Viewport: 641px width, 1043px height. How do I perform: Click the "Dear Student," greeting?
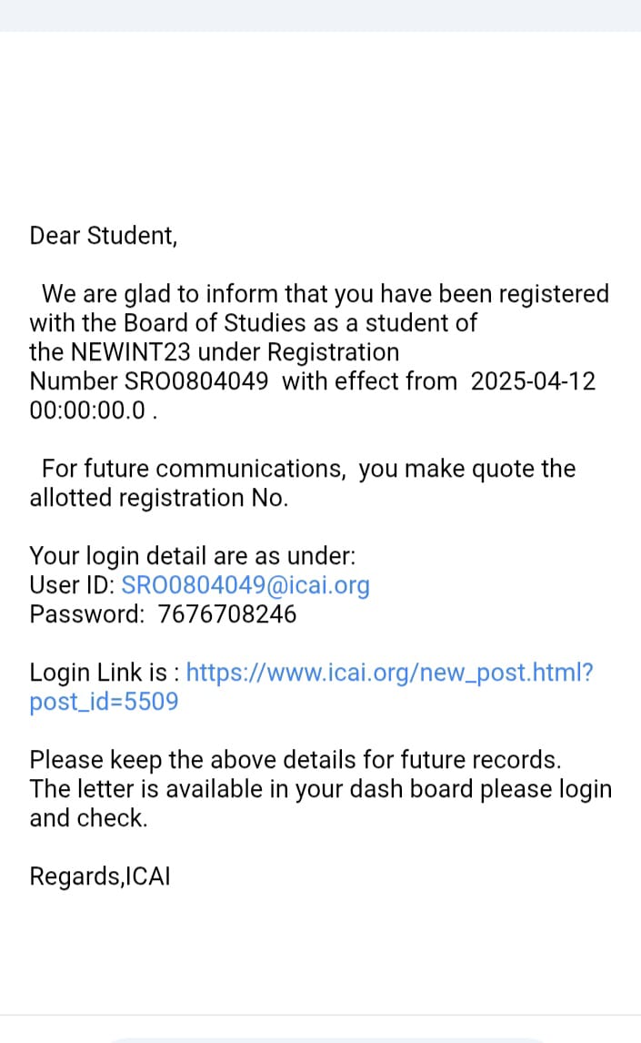[104, 236]
